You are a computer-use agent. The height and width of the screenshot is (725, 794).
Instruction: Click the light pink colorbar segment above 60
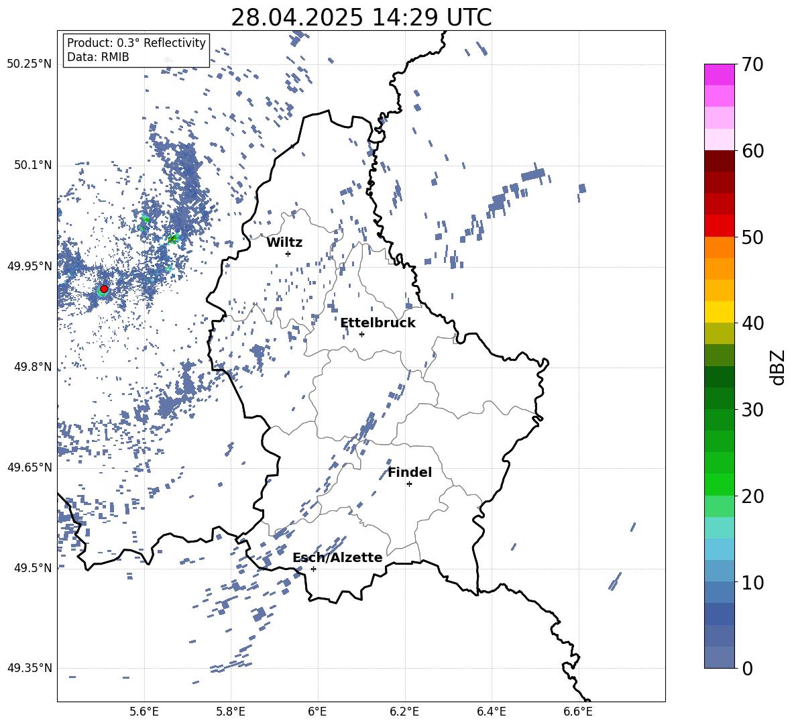click(719, 140)
